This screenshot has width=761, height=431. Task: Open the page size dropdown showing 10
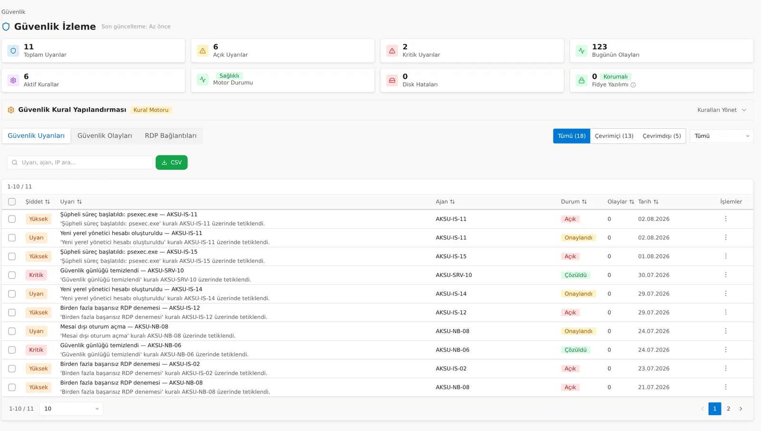tap(71, 409)
